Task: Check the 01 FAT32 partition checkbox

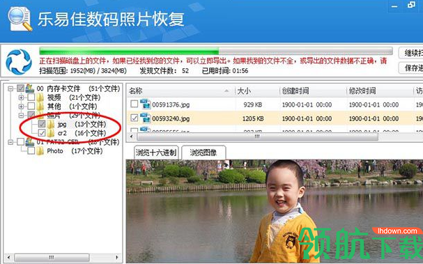Action: click(20, 142)
